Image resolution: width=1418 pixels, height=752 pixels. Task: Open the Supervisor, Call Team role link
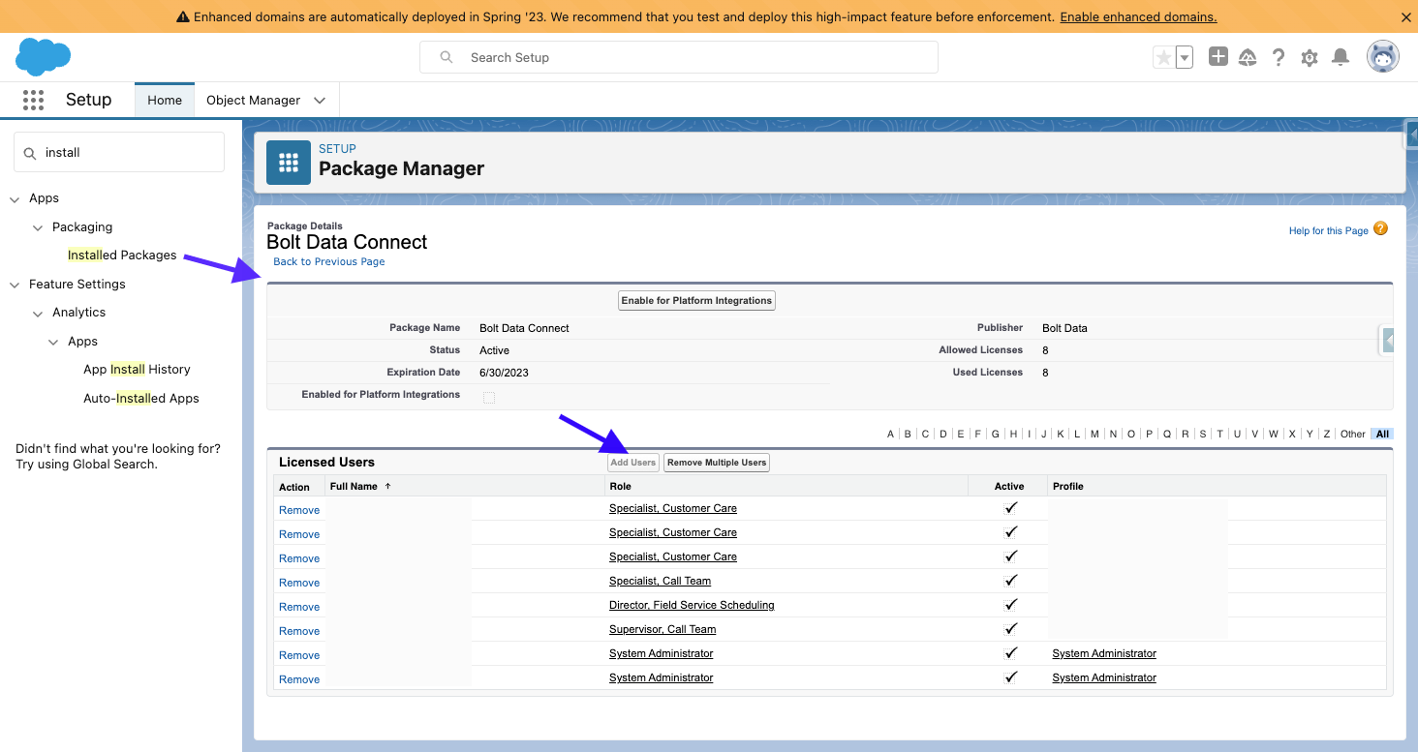[663, 629]
